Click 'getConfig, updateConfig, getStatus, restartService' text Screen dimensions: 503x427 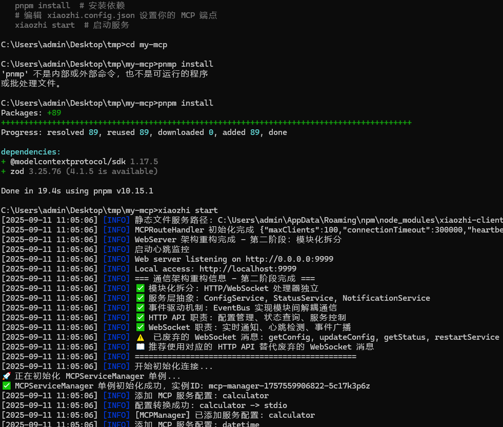click(384, 337)
